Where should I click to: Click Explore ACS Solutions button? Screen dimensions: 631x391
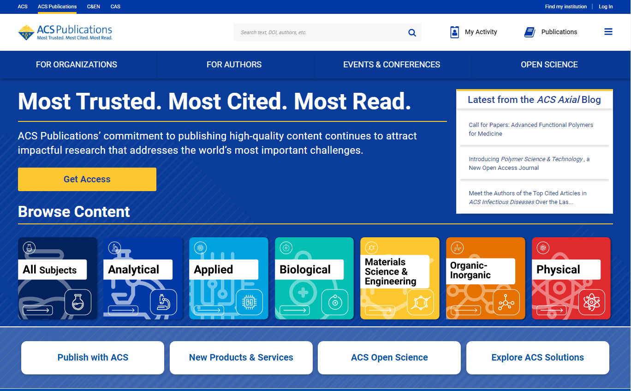click(x=538, y=358)
